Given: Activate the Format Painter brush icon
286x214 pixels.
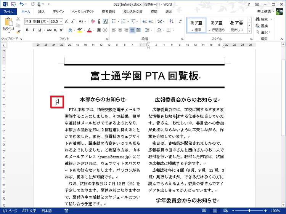Looking at the screenshot, I should point(18,32).
